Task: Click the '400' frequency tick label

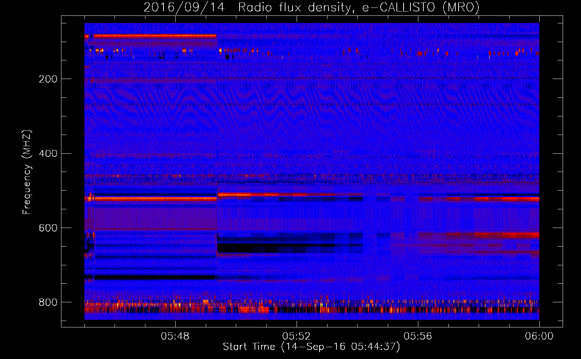Action: 48,154
